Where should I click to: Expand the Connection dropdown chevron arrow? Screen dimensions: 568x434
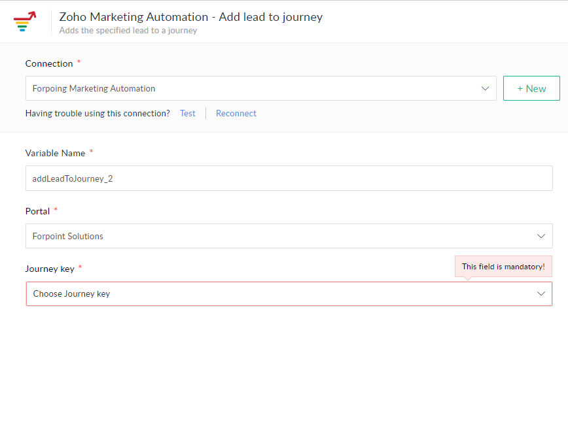point(485,88)
